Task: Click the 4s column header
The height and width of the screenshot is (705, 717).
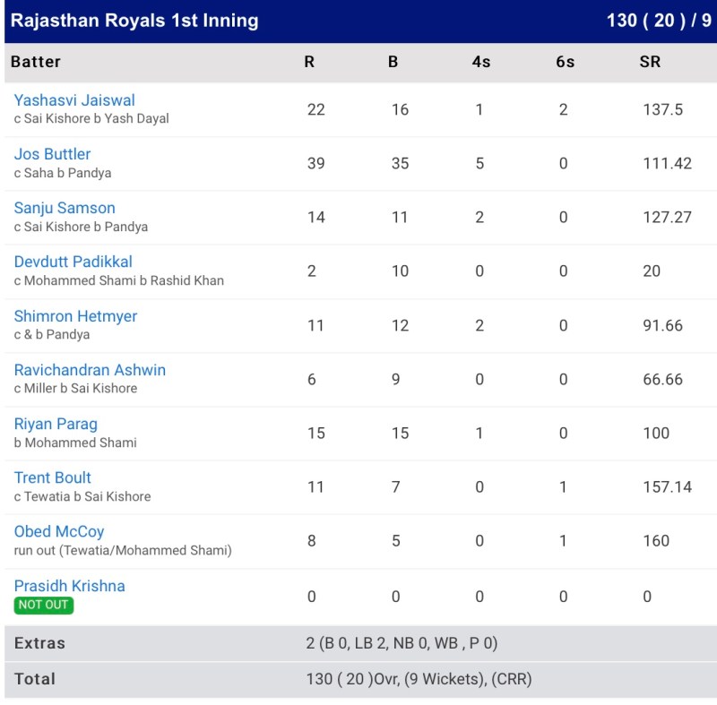Action: point(481,62)
